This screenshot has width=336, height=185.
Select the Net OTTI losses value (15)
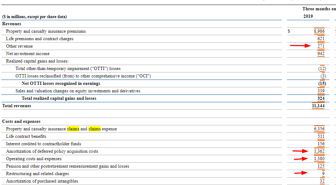(x=322, y=83)
